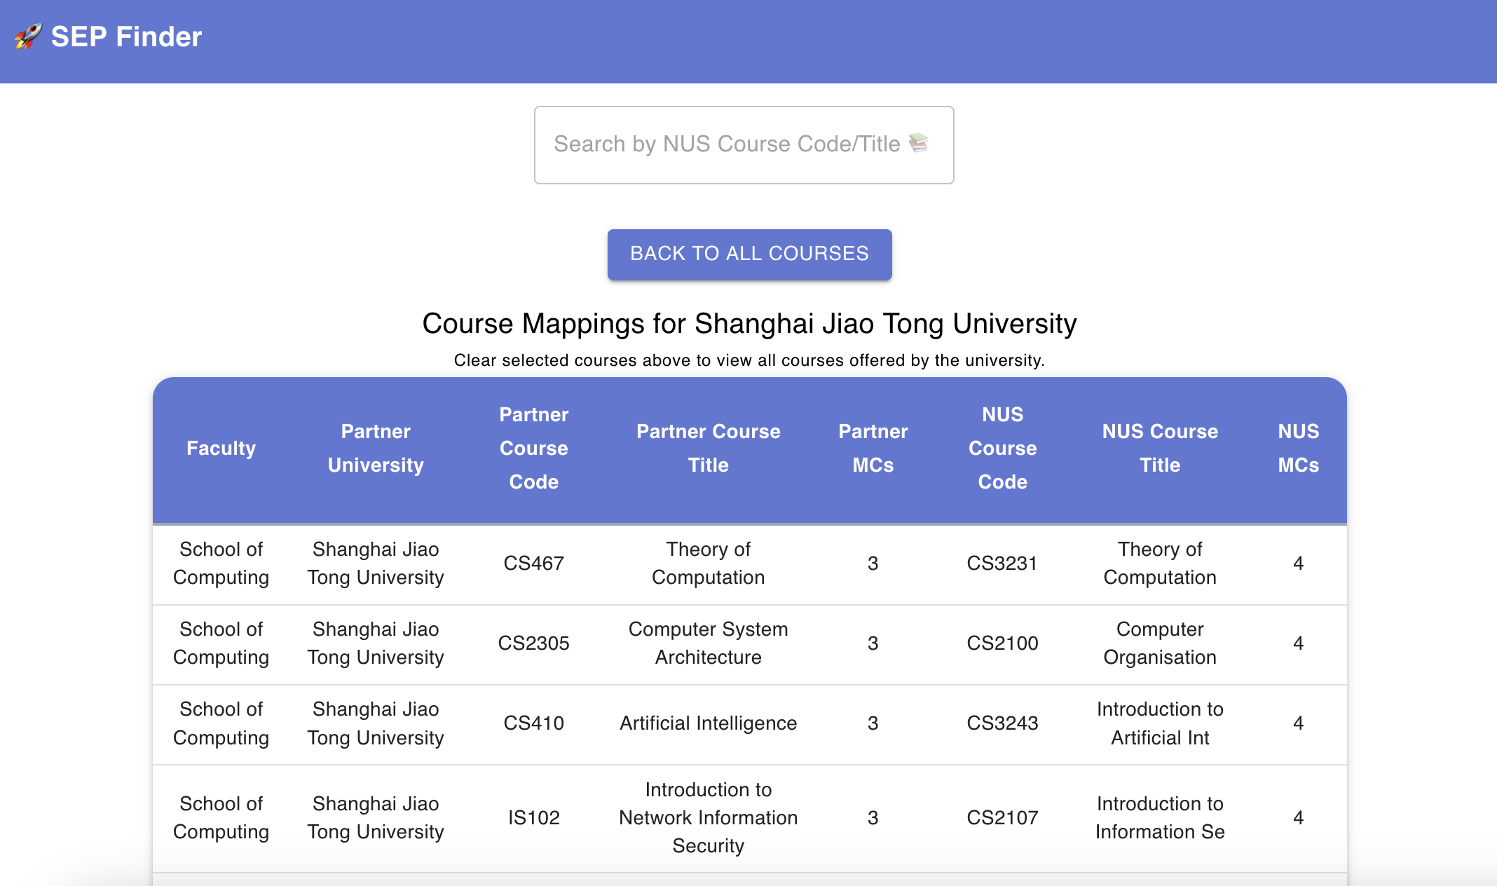Select the CS3231 NUS course code cell
This screenshot has width=1497, height=886.
1002,564
